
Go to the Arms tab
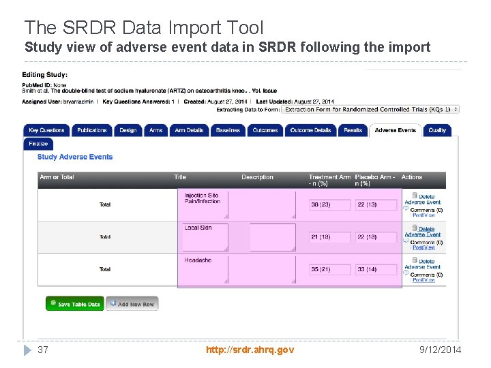156,130
